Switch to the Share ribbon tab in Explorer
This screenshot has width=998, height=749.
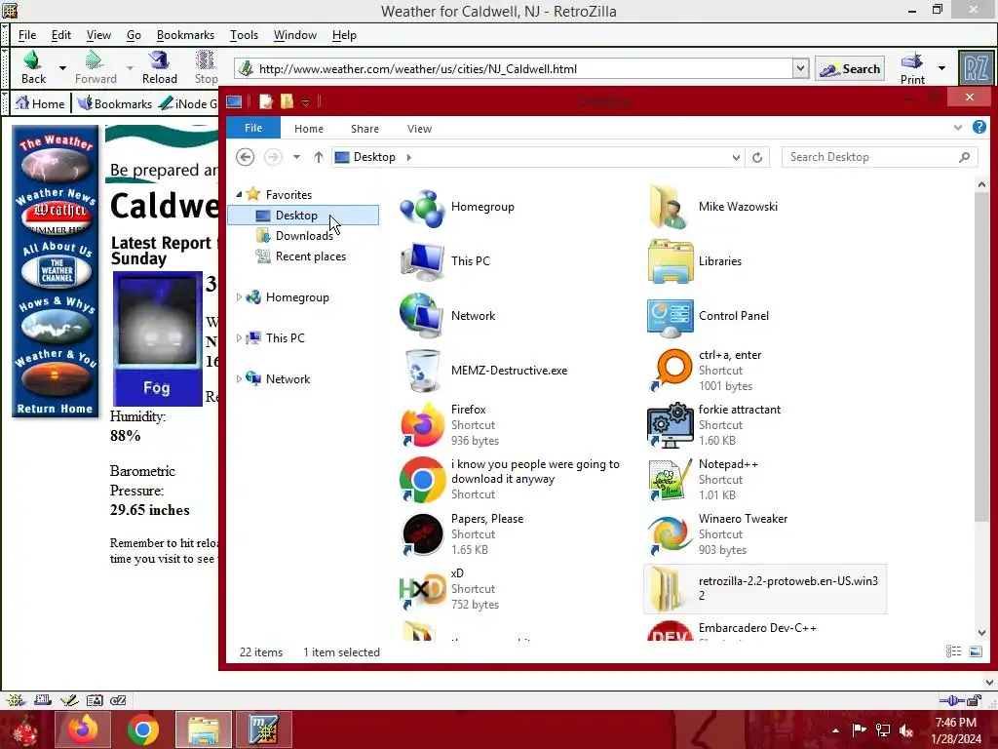tap(365, 129)
